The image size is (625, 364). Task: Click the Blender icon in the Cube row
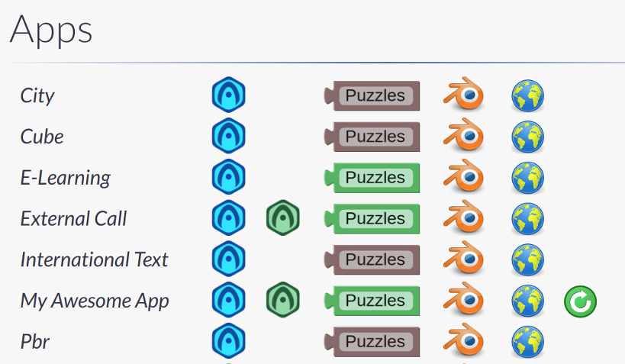coord(463,136)
